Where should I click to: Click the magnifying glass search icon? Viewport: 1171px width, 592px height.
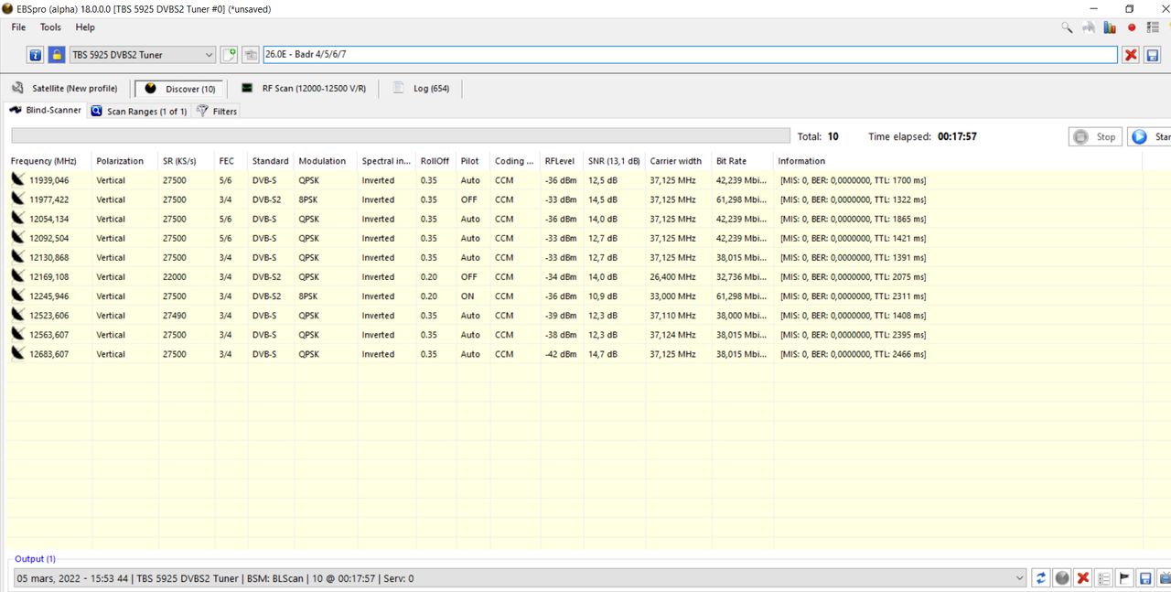[1067, 27]
